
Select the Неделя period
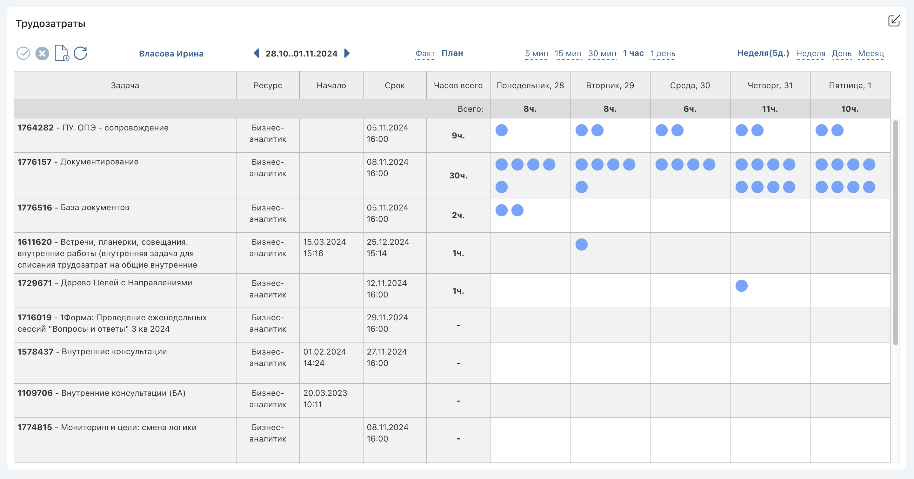811,53
